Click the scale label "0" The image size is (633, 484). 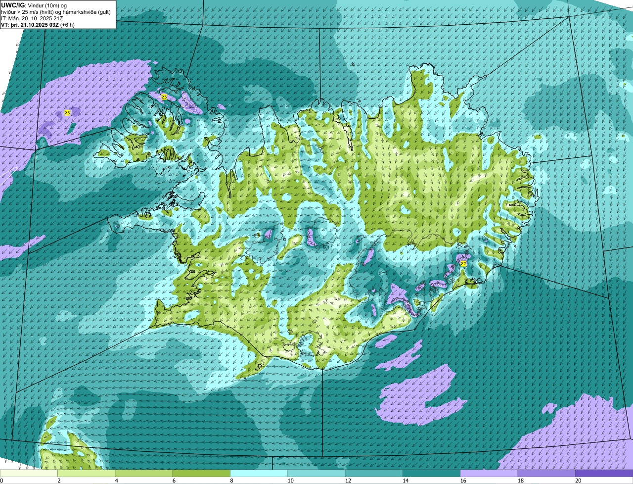point(1,481)
